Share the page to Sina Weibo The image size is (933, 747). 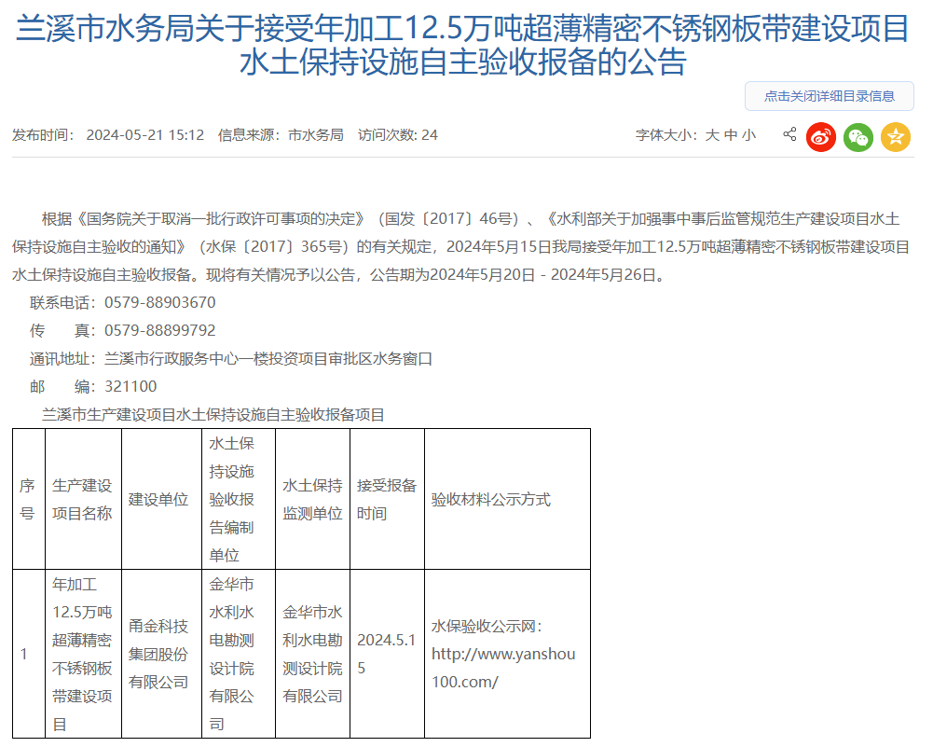821,136
